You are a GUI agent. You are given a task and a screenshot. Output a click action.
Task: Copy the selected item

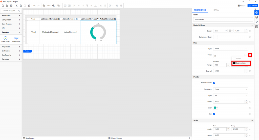(x=21, y=6)
